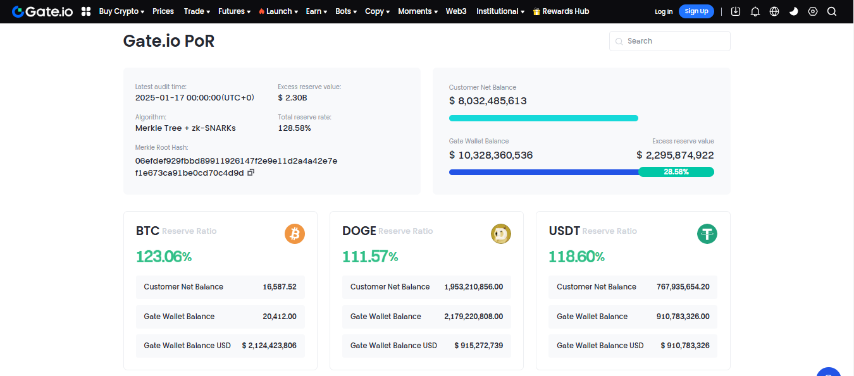Click the Tether coin icon
Image resolution: width=854 pixels, height=376 pixels.
coord(707,234)
